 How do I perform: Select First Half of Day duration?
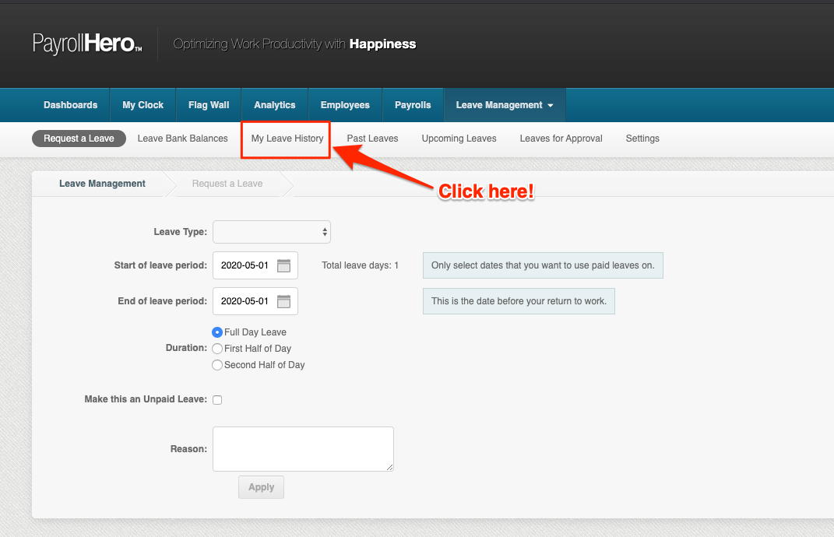(x=217, y=349)
